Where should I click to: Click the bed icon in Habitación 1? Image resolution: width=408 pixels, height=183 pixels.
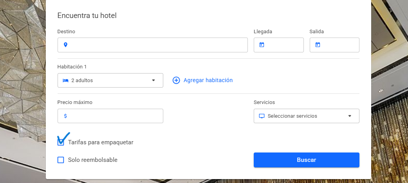point(65,80)
